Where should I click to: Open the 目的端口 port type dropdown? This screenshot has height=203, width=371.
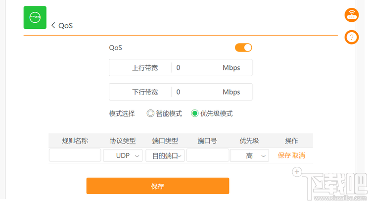pos(165,155)
